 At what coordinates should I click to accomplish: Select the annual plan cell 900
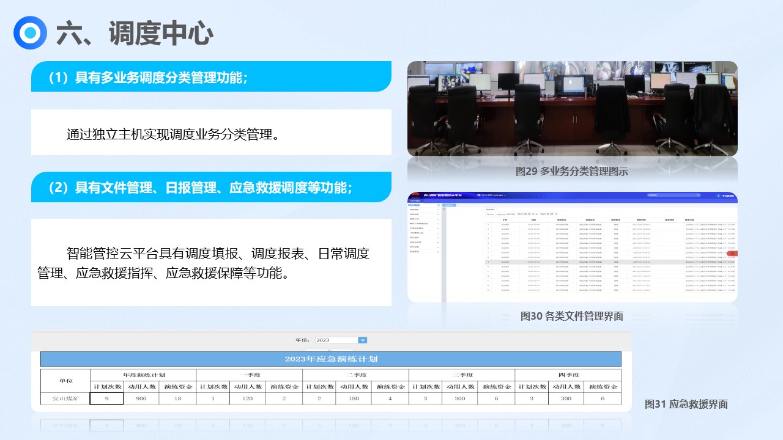(141, 398)
